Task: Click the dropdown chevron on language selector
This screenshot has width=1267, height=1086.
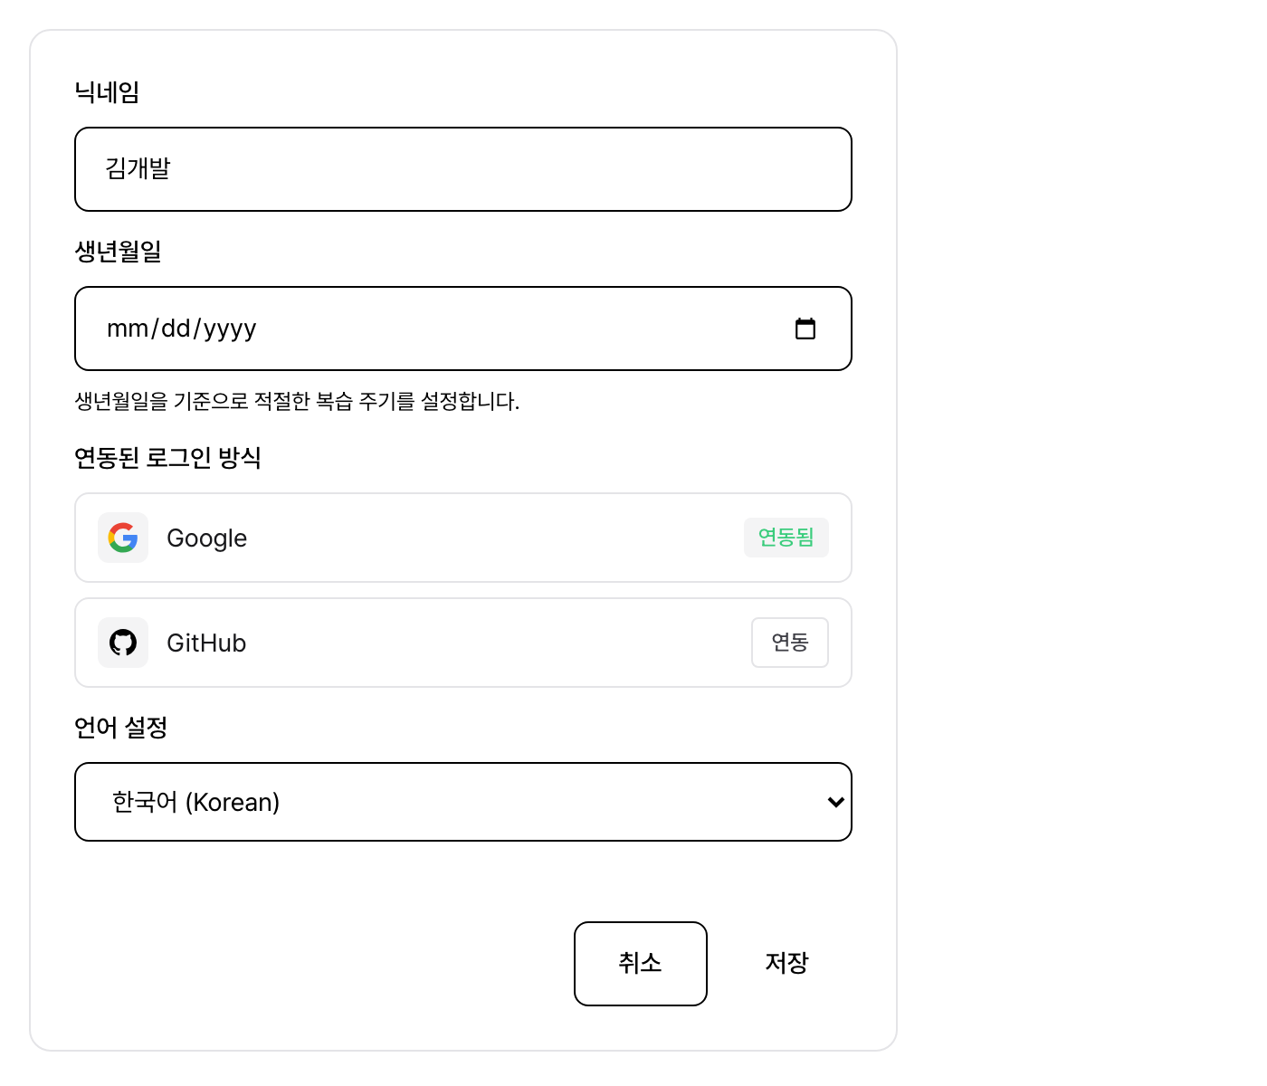Action: (834, 802)
